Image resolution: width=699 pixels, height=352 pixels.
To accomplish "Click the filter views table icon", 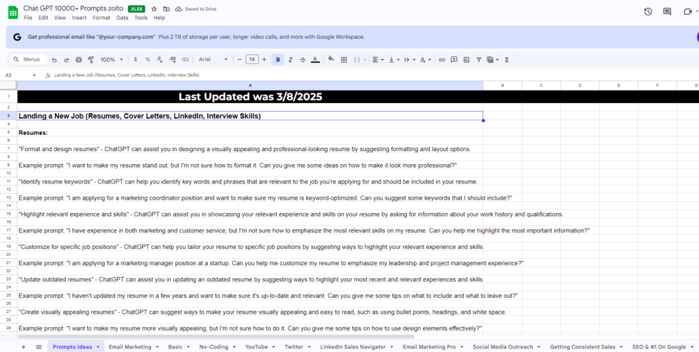I will coord(490,59).
